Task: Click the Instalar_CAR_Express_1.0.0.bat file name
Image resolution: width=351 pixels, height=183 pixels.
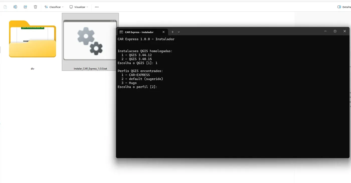Action: pos(90,69)
